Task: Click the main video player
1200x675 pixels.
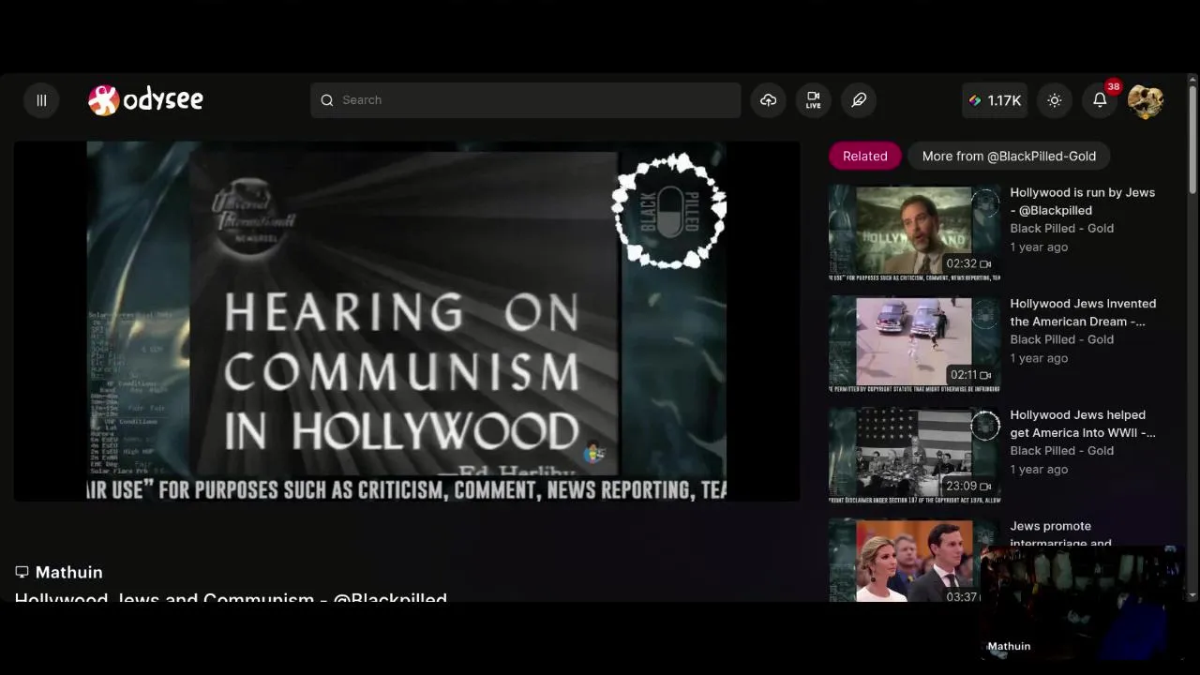Action: 407,322
